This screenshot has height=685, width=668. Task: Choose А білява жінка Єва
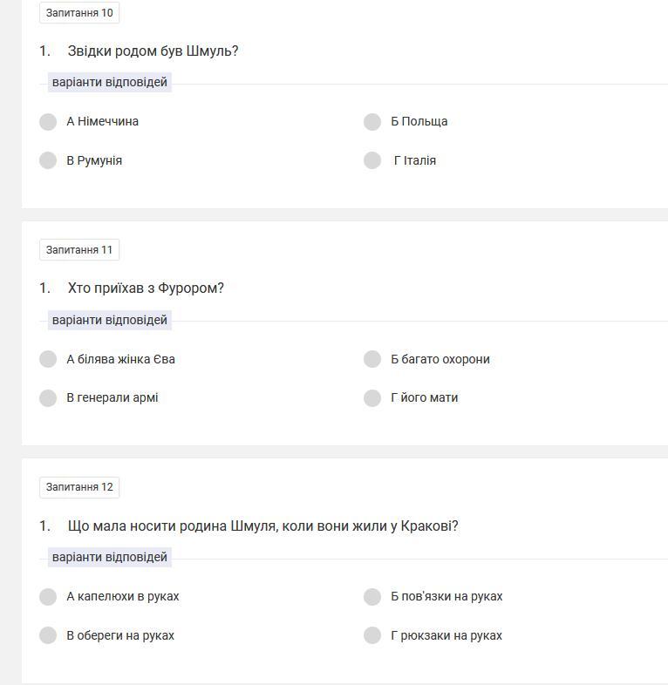pos(48,359)
